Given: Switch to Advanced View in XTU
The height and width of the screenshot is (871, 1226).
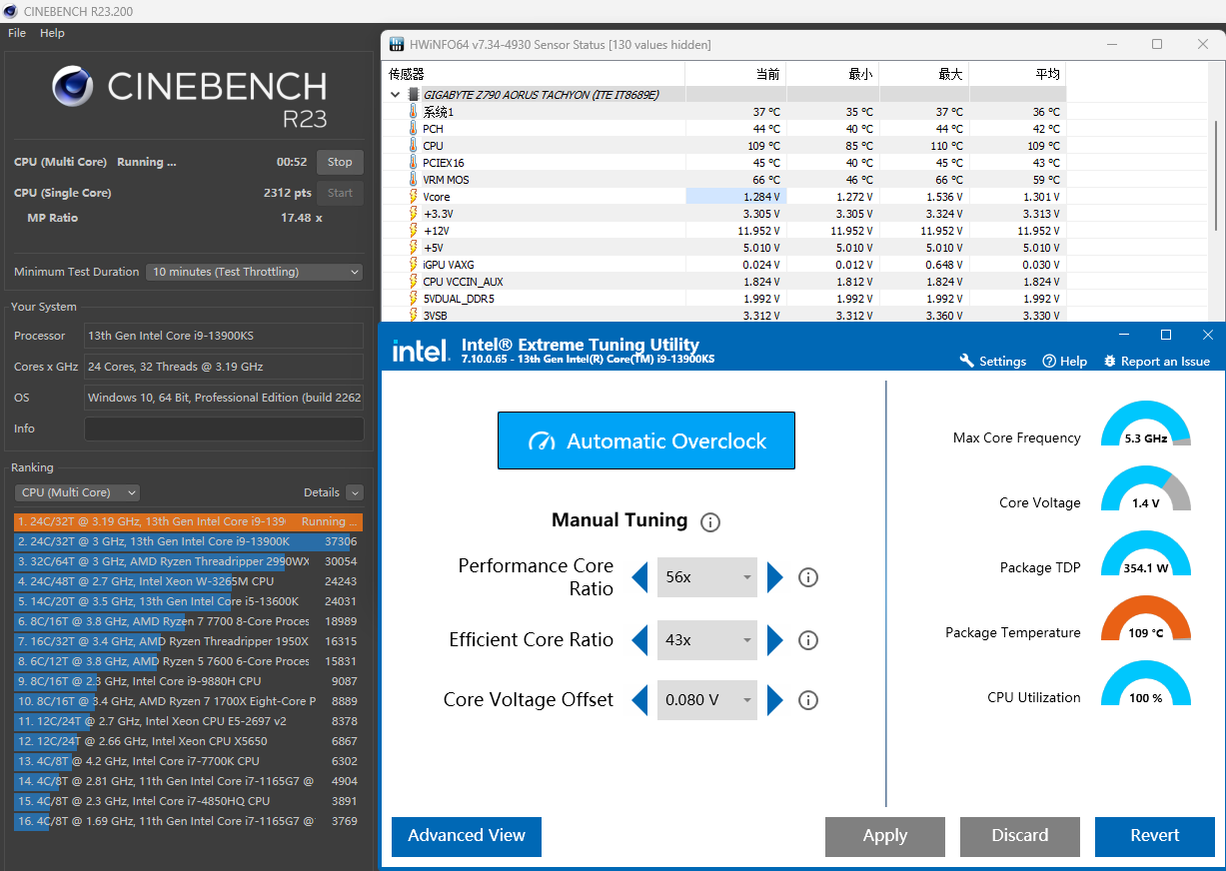Looking at the screenshot, I should [x=466, y=836].
